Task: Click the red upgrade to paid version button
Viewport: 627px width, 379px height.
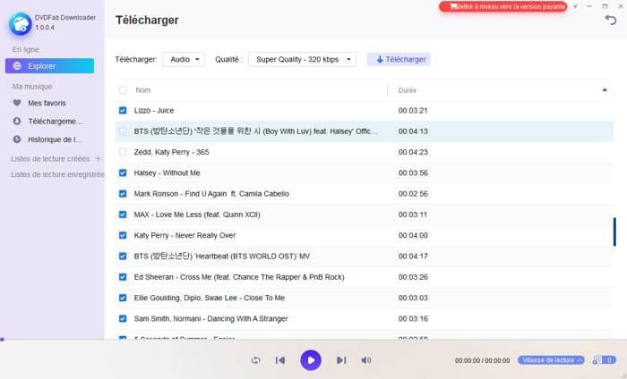Action: [503, 7]
